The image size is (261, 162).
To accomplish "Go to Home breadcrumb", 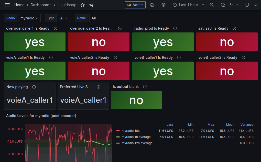I will pyautogui.click(x=19, y=5).
